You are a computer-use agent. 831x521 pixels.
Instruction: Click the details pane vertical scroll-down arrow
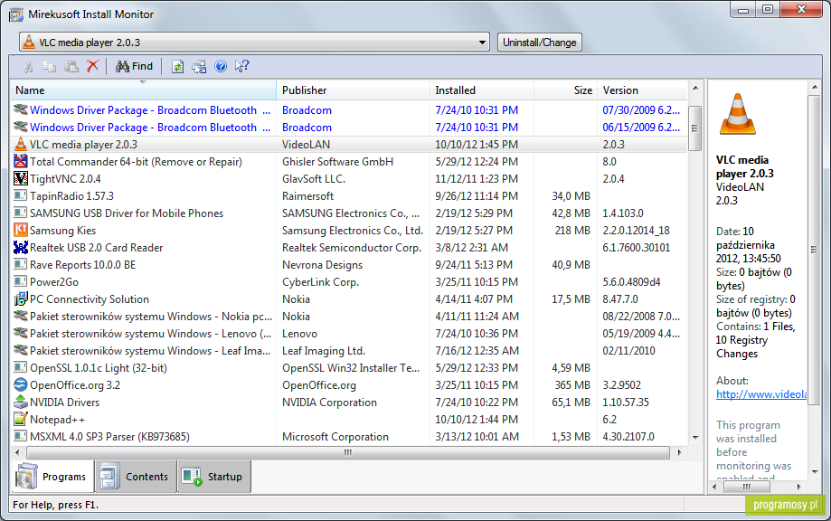tap(815, 472)
